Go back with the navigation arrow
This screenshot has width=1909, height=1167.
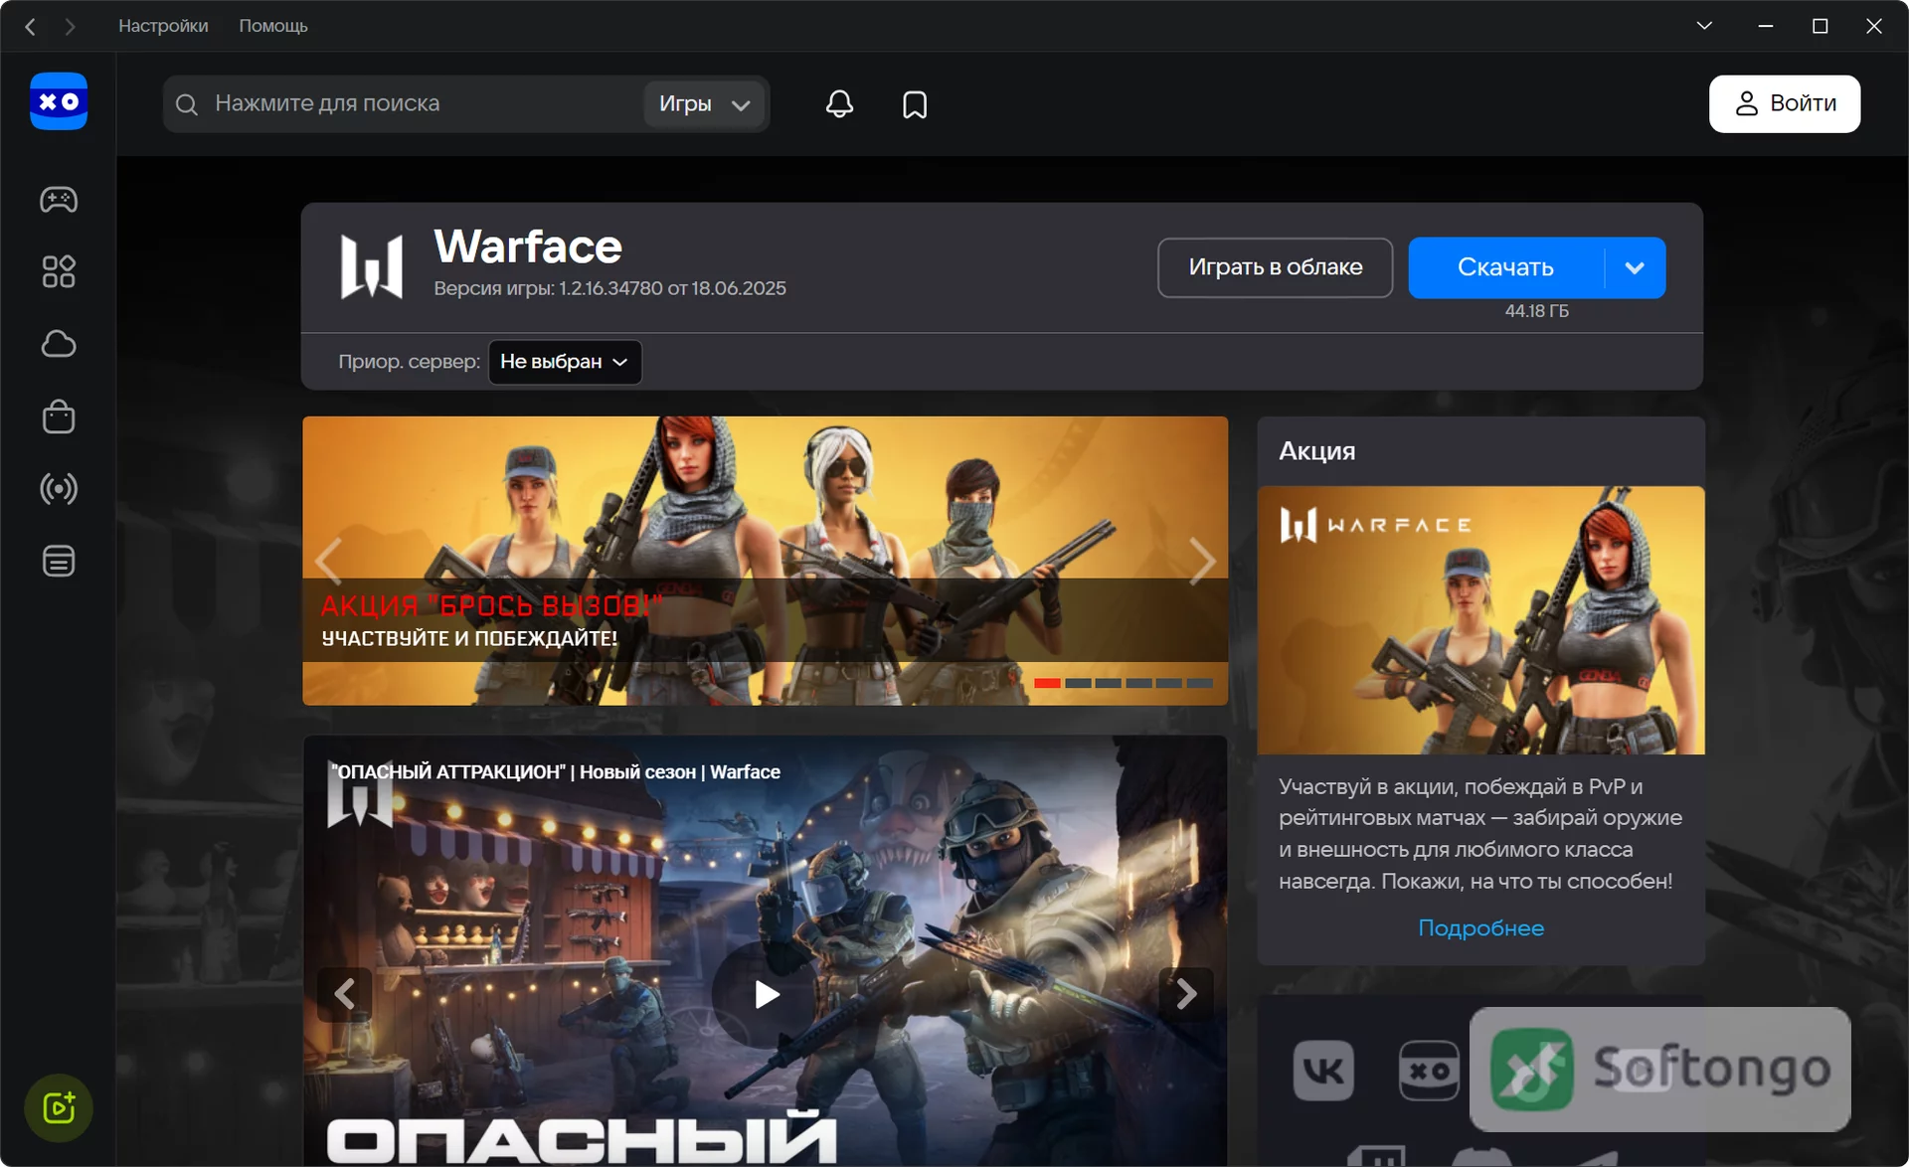31,27
